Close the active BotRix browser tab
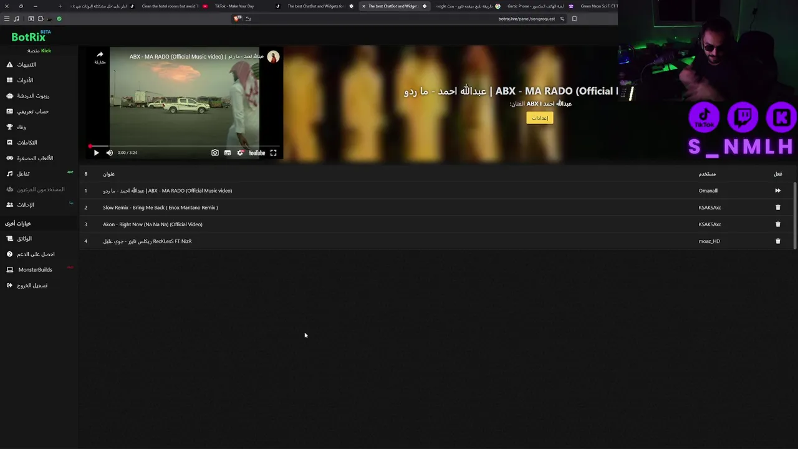 click(363, 6)
